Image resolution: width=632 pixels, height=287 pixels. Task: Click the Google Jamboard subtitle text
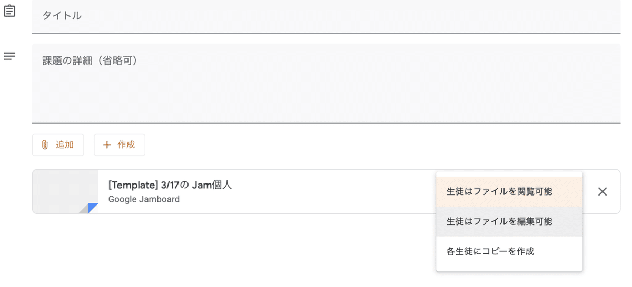[x=144, y=199]
